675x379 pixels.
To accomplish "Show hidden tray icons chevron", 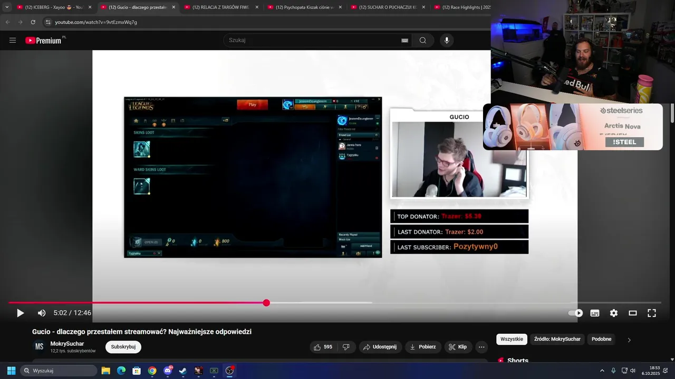I will (x=602, y=371).
